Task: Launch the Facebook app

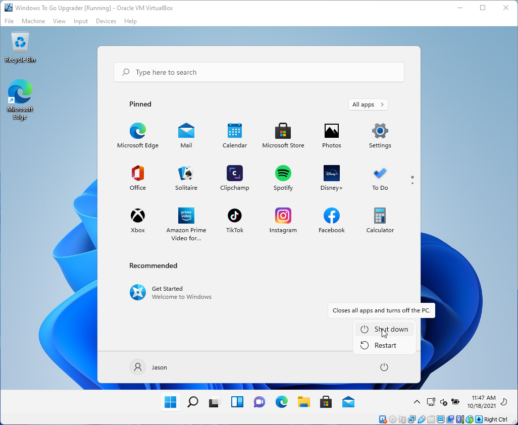Action: tap(331, 220)
